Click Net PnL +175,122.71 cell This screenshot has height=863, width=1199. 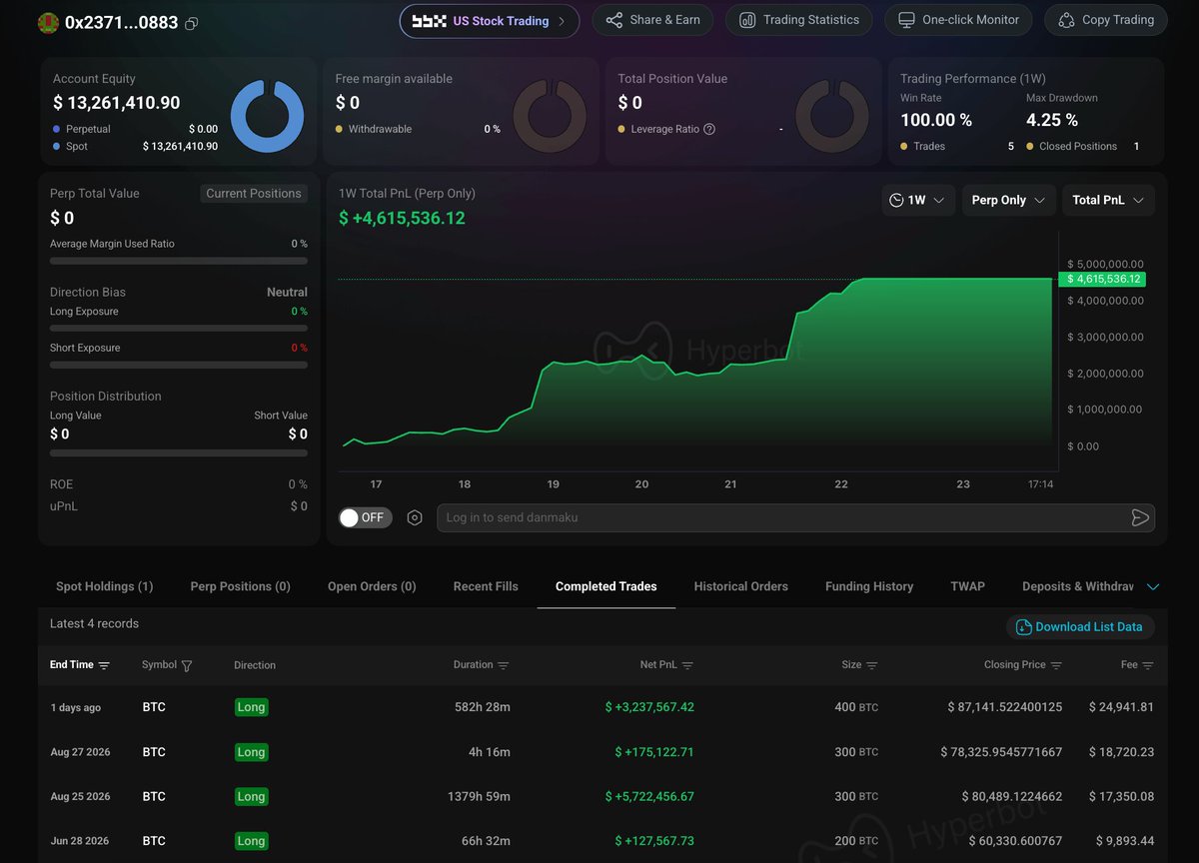click(x=654, y=752)
